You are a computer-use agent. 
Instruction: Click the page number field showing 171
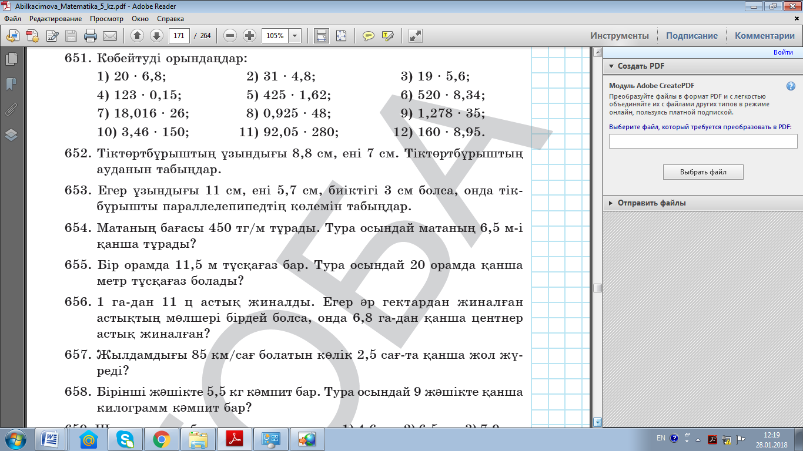pyautogui.click(x=179, y=35)
